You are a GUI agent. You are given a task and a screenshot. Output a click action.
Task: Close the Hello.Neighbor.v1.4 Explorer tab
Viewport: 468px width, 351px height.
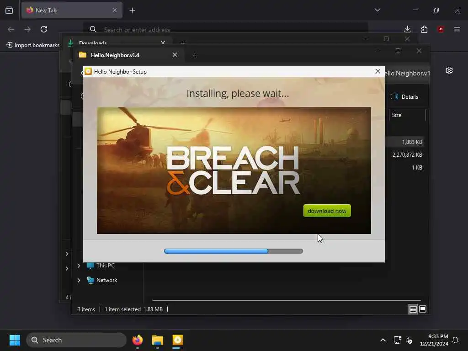pyautogui.click(x=175, y=55)
